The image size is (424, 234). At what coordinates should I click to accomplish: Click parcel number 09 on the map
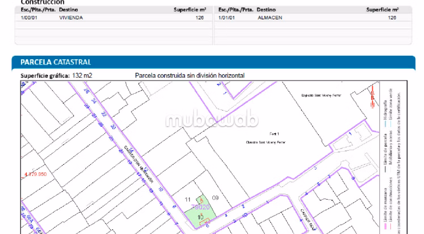click(215, 198)
